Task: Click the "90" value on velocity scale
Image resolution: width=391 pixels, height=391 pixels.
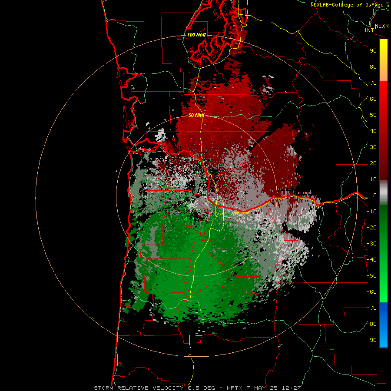Action: [373, 51]
